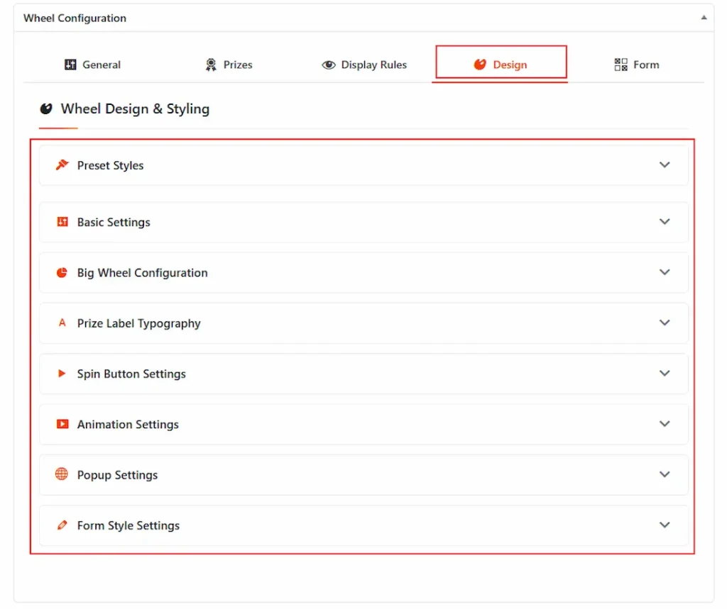Click the red 'A' typography icon
Viewport: 727px width, 609px height.
click(x=62, y=323)
